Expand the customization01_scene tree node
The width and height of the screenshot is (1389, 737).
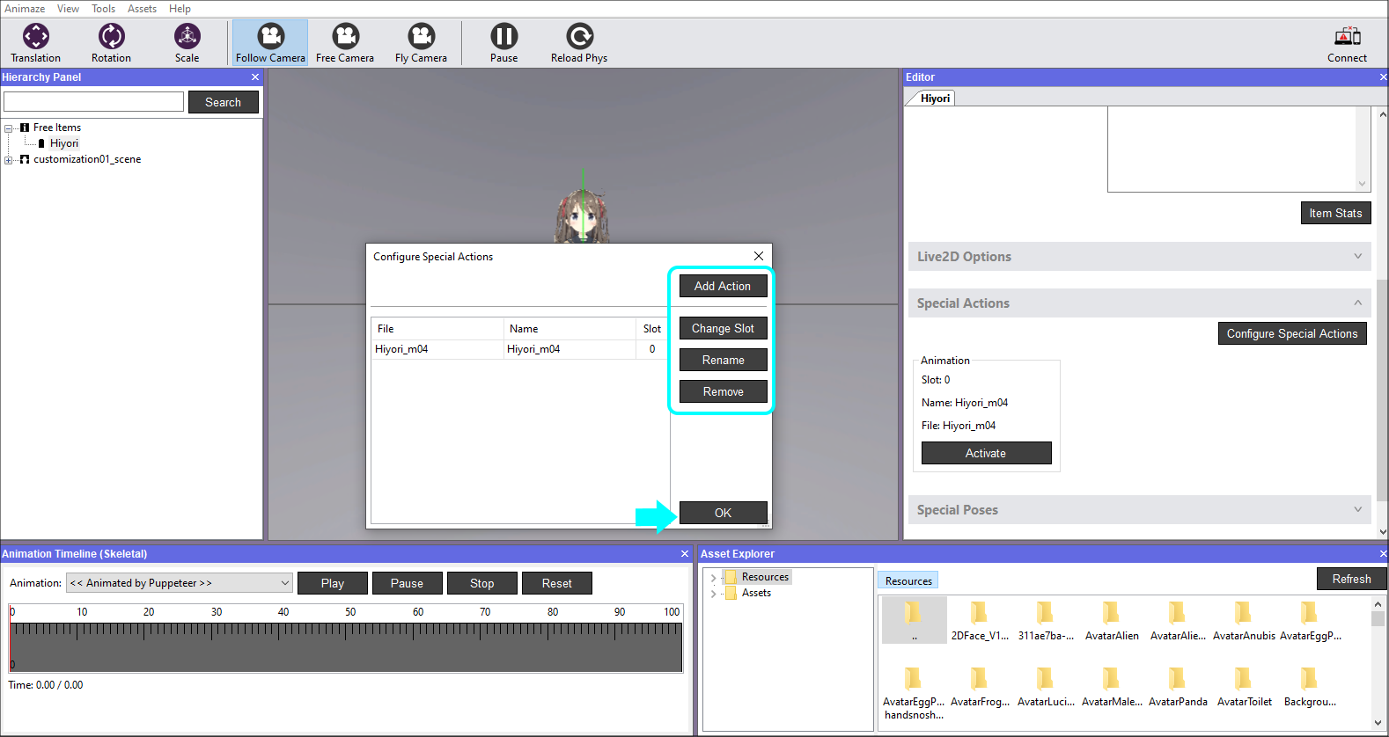pos(9,160)
